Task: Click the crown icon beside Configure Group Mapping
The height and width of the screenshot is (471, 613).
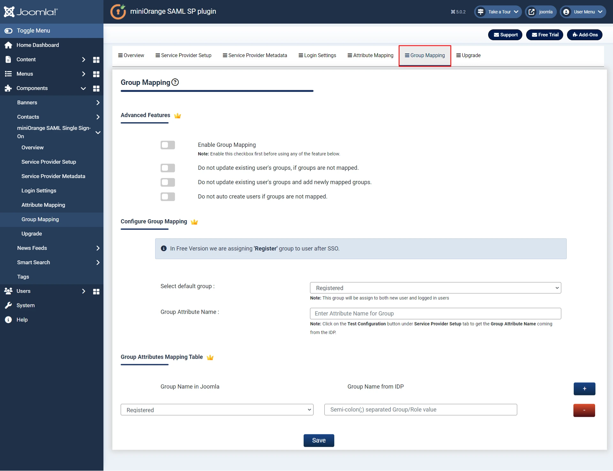Action: pos(194,222)
